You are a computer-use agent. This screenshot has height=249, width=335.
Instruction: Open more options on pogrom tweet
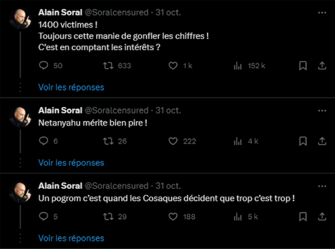pyautogui.click(x=322, y=186)
